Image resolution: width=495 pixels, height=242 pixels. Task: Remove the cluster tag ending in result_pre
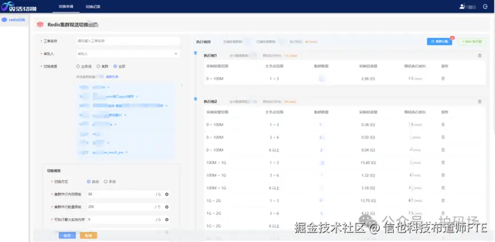point(126,152)
